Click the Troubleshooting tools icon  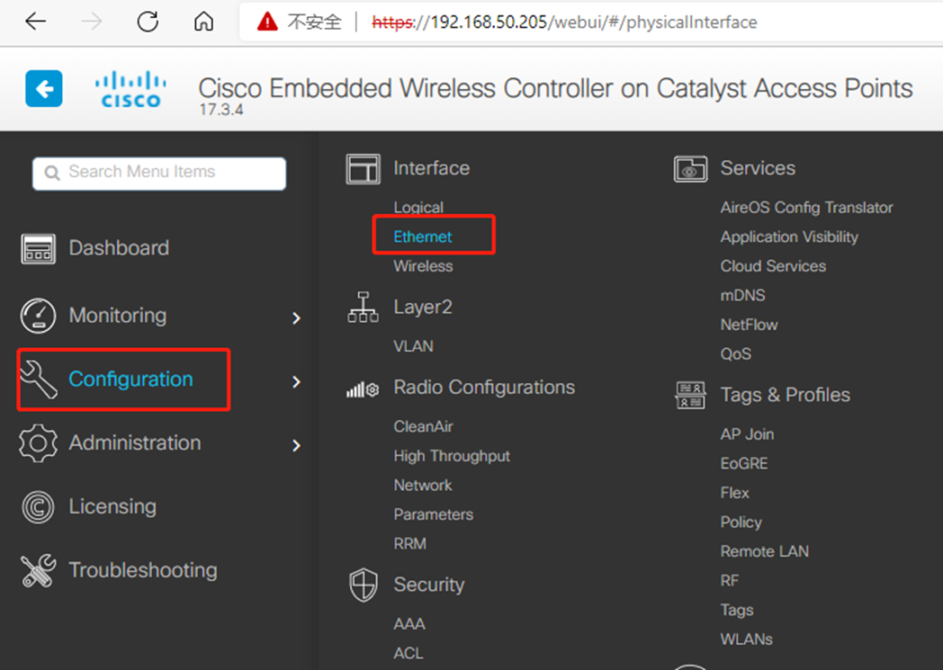point(38,571)
